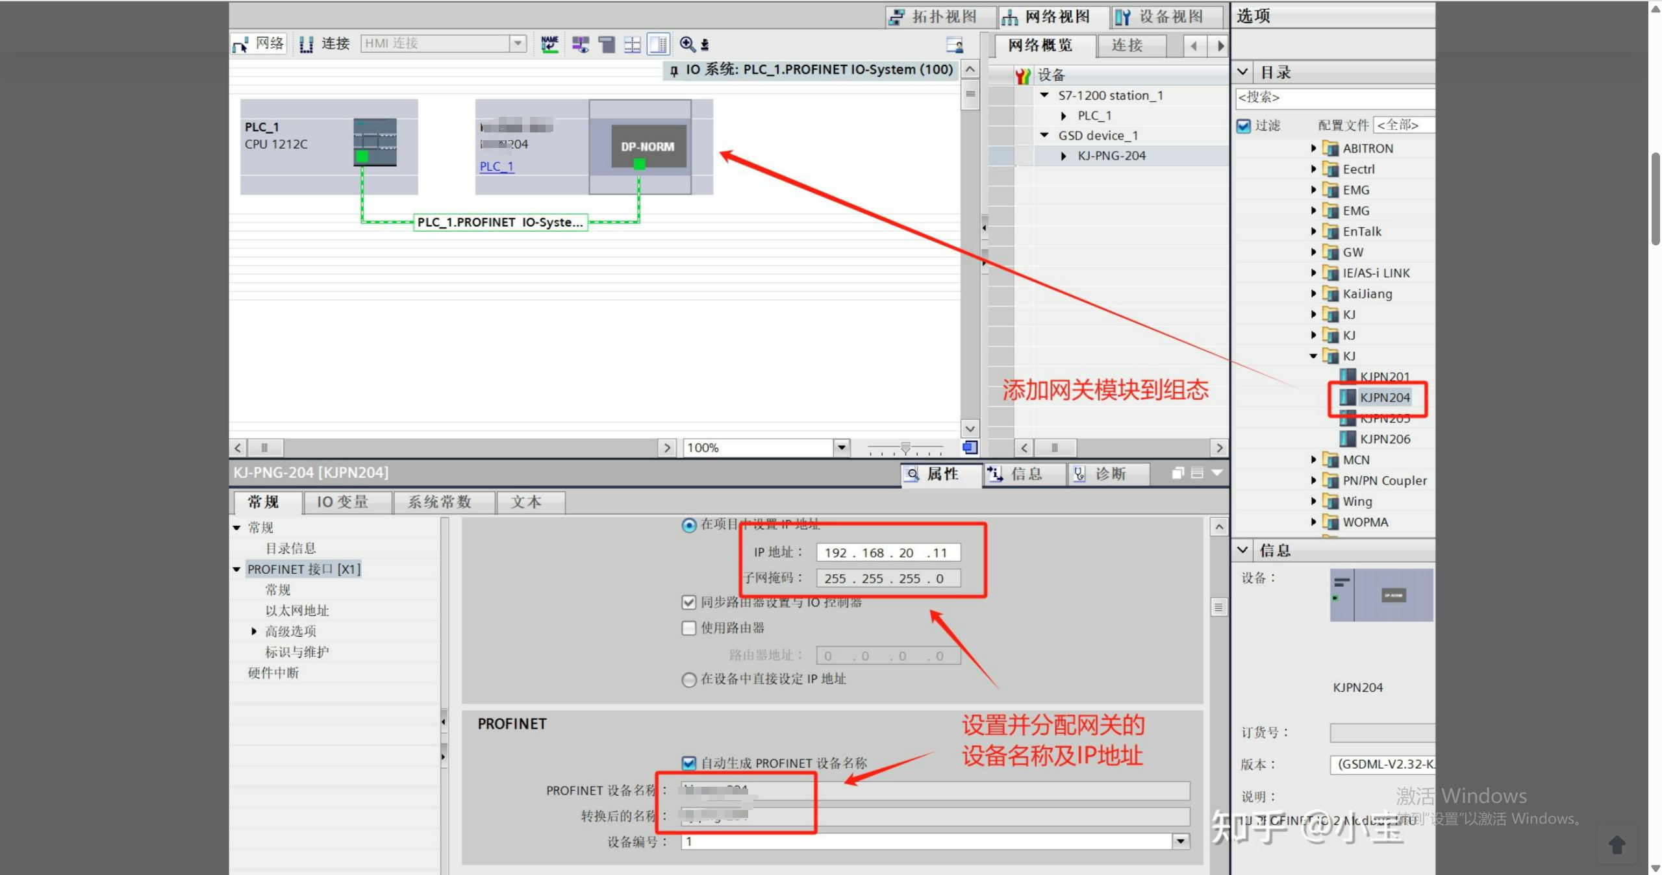Click the 网络 (Network) toolbar button

pos(258,43)
